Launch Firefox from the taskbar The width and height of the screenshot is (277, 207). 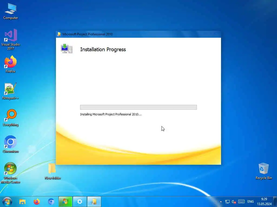point(37,202)
